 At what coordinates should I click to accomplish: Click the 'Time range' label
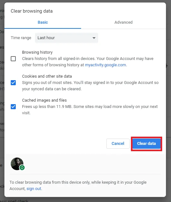click(21, 38)
